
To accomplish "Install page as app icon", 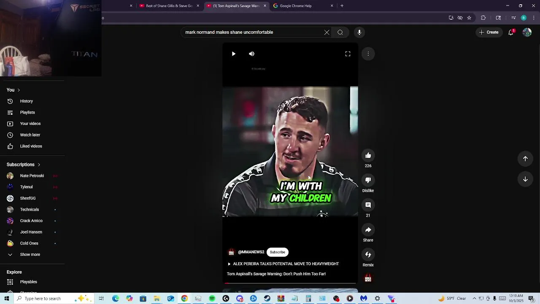I will coord(451,18).
